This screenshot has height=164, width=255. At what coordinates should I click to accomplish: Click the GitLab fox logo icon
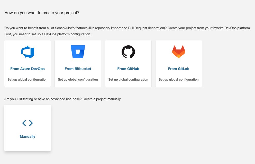(x=179, y=52)
